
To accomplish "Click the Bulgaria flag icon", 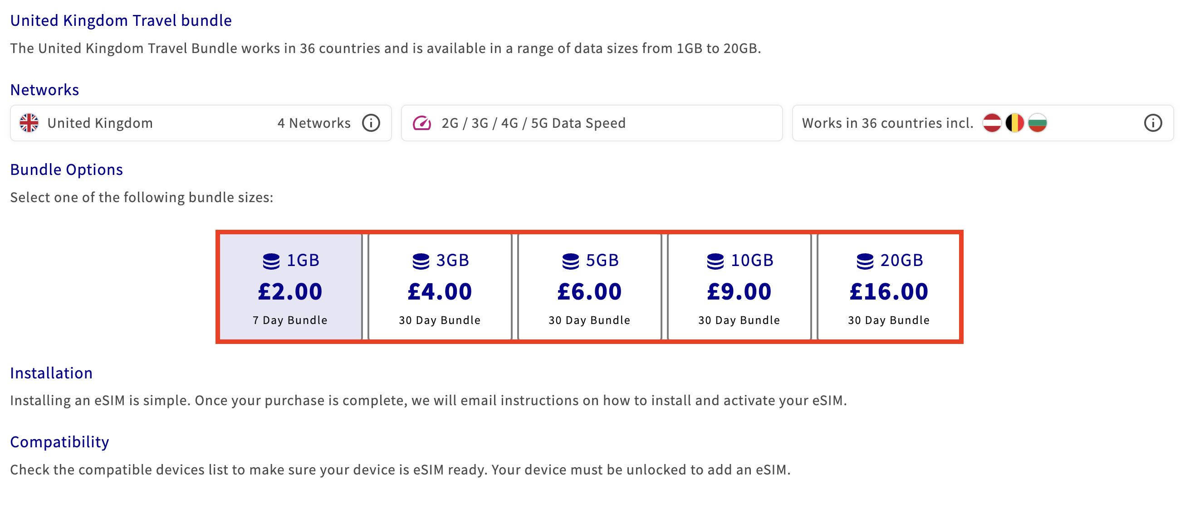I will [x=1037, y=123].
